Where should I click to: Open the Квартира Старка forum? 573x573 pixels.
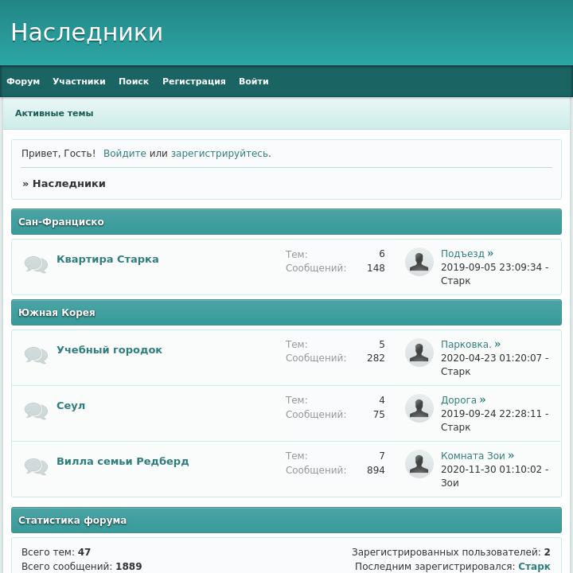(107, 259)
